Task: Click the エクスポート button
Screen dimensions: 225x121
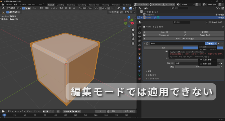Action: (x=141, y=5)
